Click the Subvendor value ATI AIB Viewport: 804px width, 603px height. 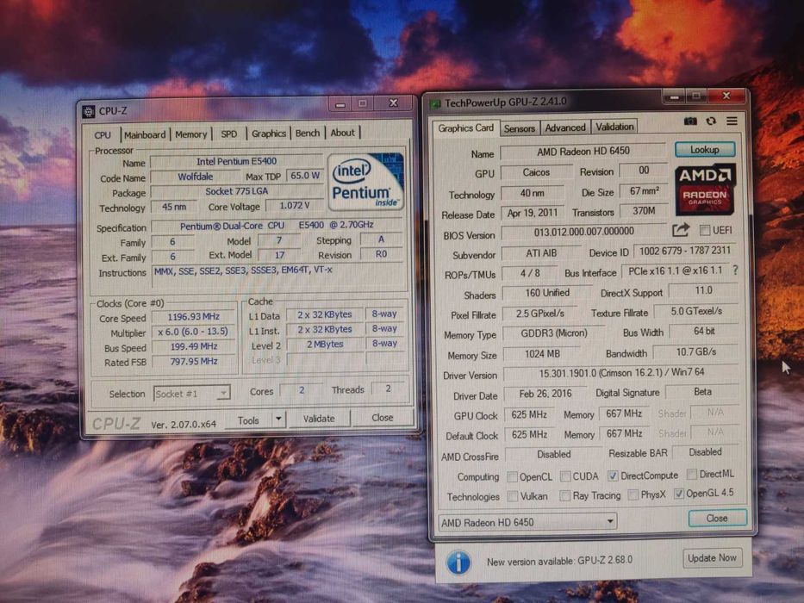point(541,252)
